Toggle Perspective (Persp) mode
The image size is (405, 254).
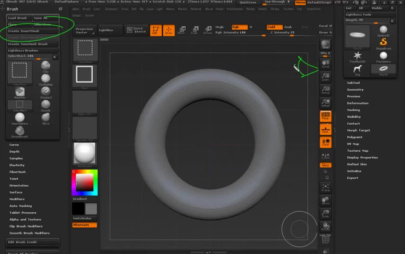pos(325,116)
